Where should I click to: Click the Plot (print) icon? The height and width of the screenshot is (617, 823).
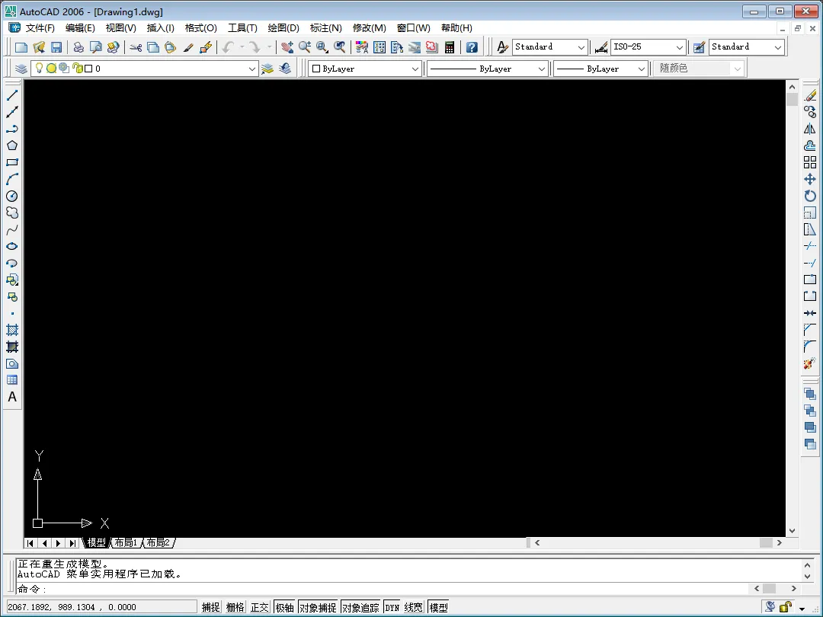78,47
